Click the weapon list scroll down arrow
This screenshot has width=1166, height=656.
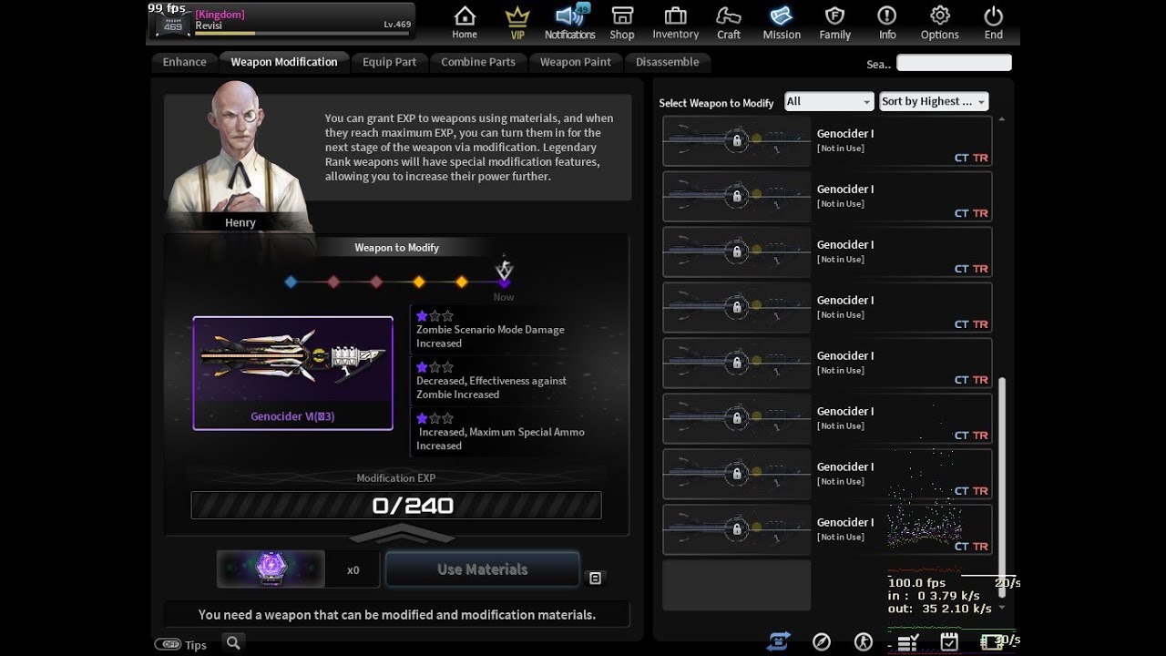[1002, 607]
